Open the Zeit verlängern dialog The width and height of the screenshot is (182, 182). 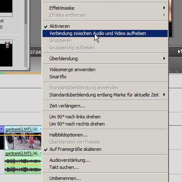pos(105,106)
